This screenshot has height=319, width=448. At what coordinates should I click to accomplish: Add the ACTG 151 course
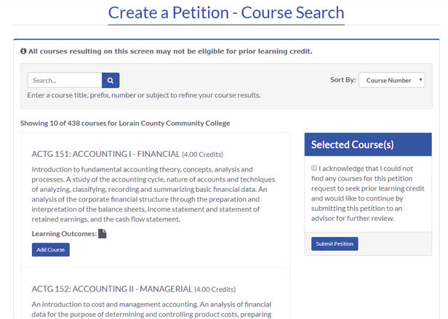51,249
